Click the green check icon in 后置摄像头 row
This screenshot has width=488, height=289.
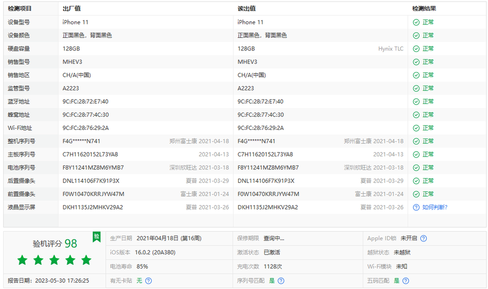[416, 181]
